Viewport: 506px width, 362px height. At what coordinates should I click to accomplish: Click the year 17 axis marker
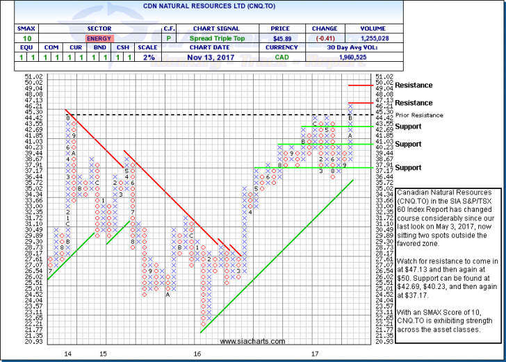click(313, 354)
